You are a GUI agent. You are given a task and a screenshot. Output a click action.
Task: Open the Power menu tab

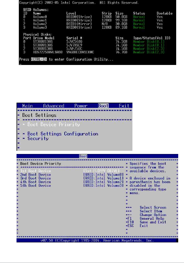pos(81,106)
